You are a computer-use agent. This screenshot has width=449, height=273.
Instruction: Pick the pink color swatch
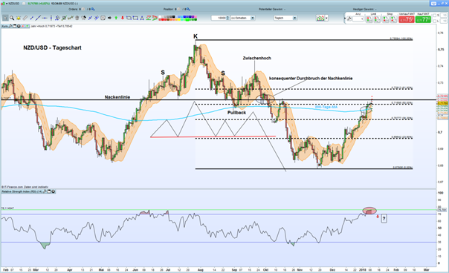196,17
